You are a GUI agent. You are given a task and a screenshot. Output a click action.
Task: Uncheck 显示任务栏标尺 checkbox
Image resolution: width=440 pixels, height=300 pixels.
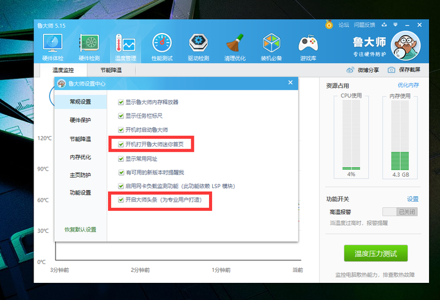[x=121, y=116]
